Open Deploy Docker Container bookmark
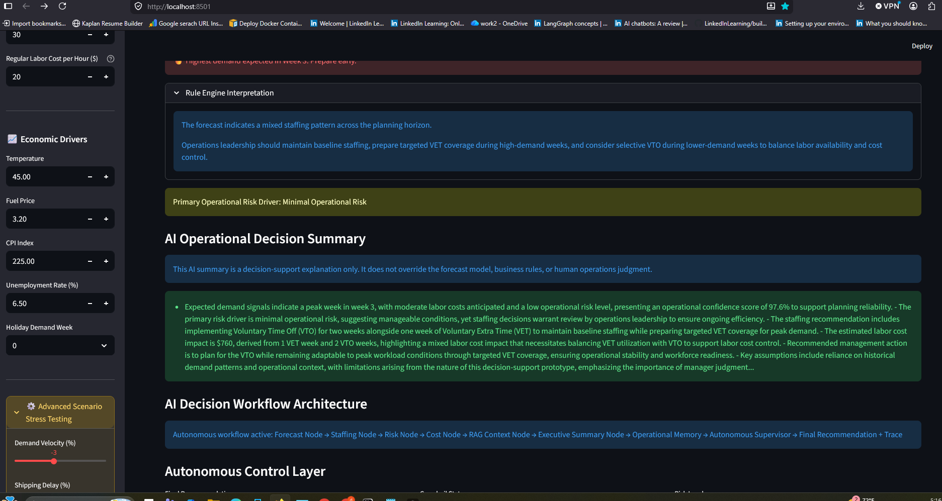The height and width of the screenshot is (501, 942). 266,23
